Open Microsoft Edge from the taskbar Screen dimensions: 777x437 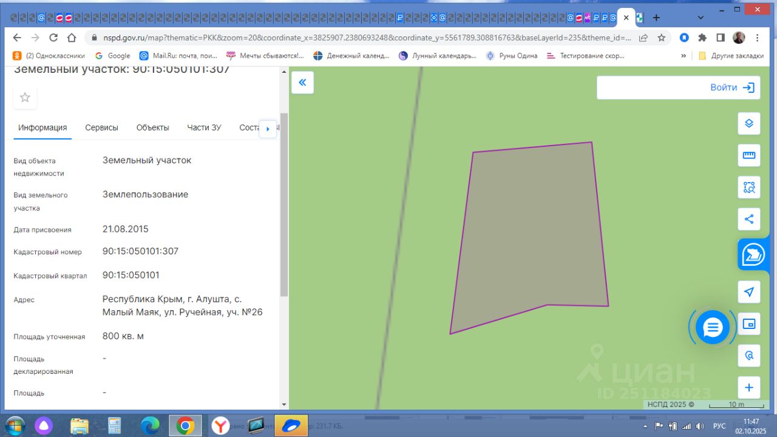tap(150, 425)
